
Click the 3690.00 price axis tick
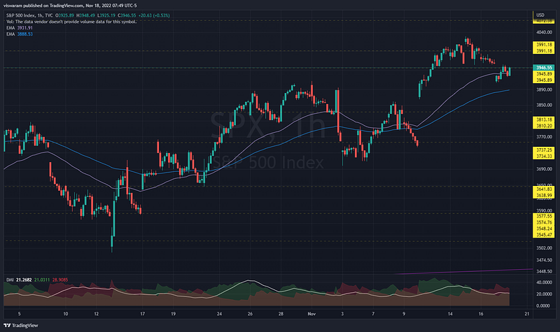544,168
